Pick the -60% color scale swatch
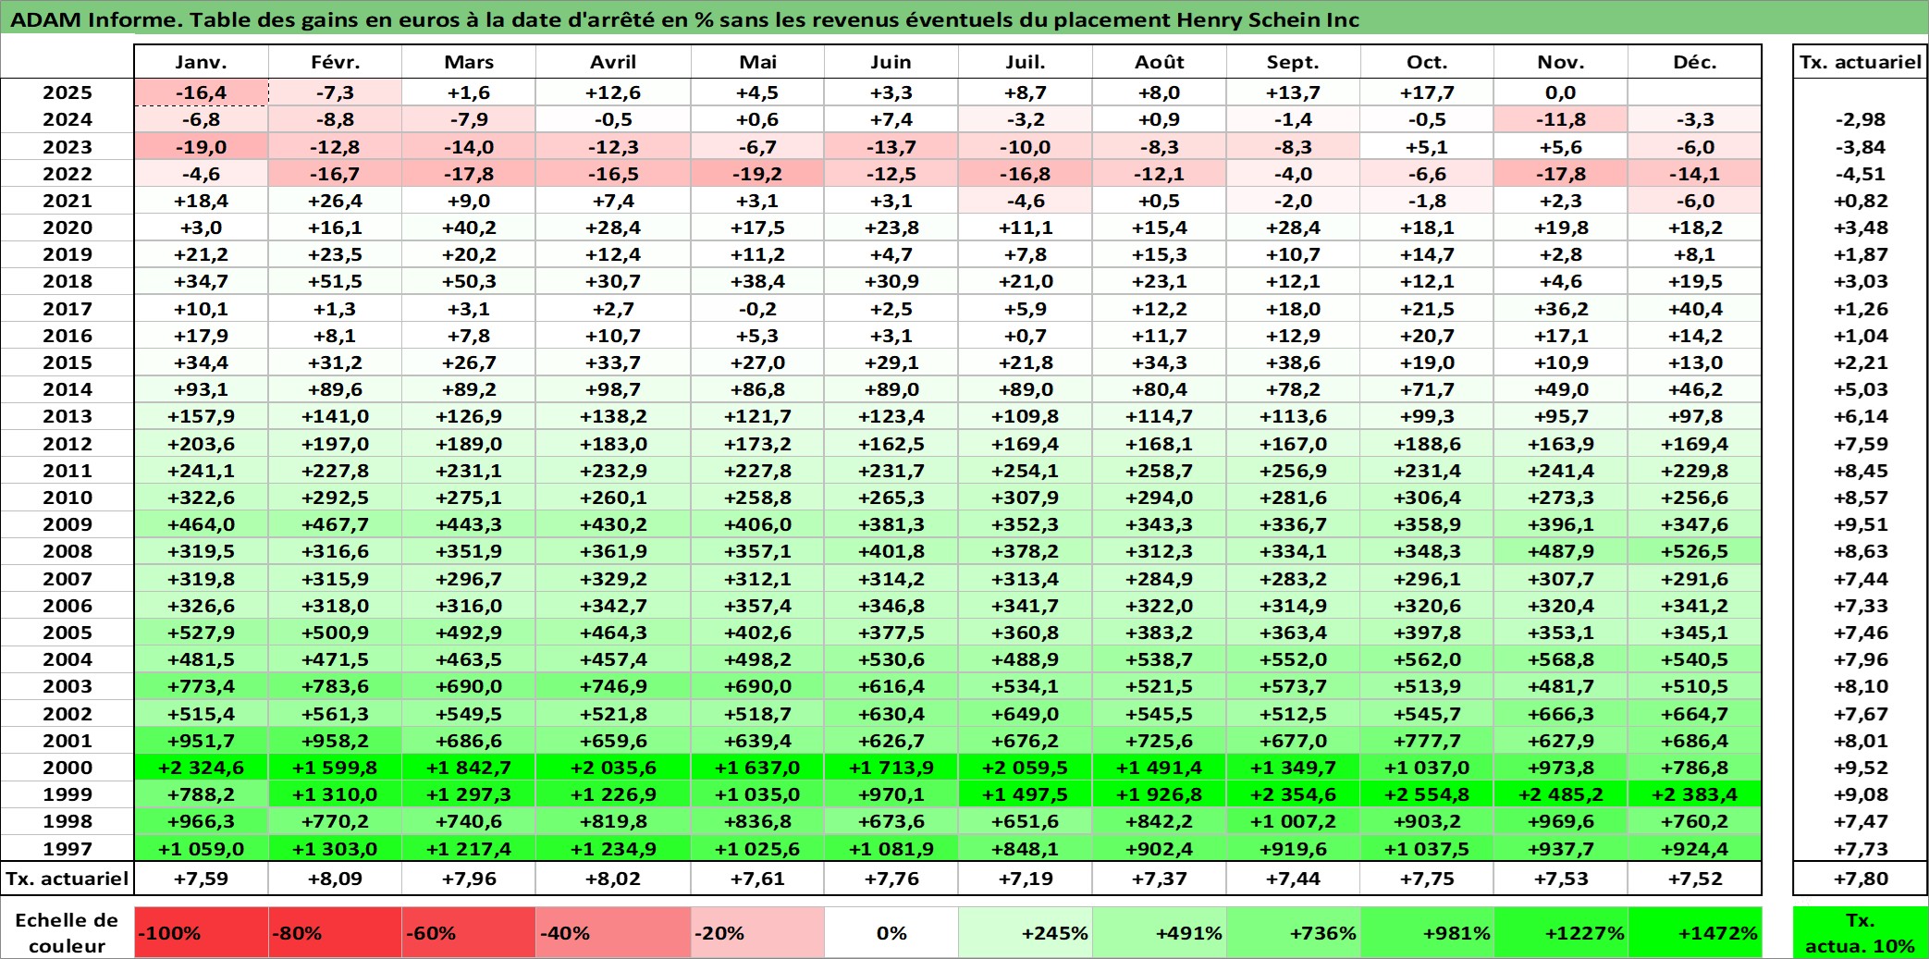 469,932
